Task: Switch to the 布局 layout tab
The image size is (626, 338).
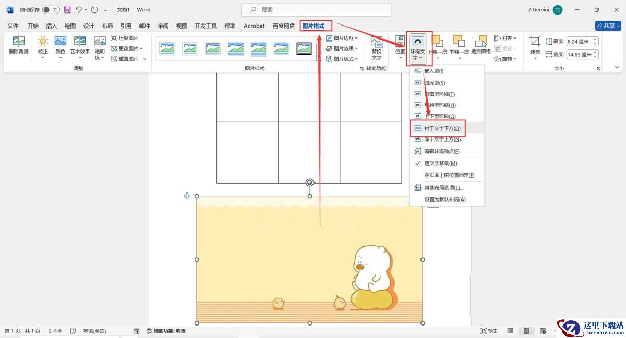Action: click(x=107, y=26)
